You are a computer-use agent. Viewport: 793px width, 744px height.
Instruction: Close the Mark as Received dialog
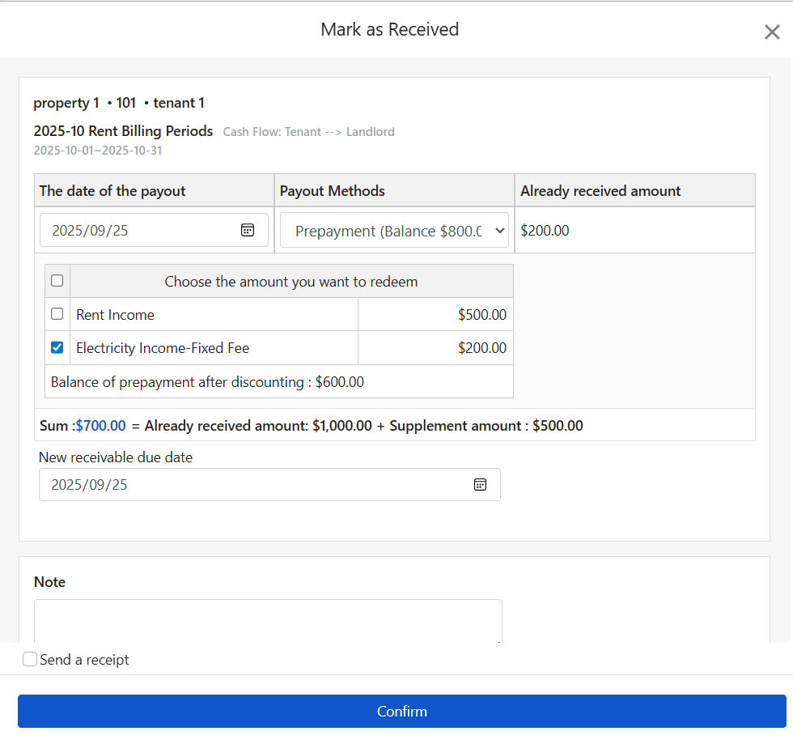tap(772, 32)
